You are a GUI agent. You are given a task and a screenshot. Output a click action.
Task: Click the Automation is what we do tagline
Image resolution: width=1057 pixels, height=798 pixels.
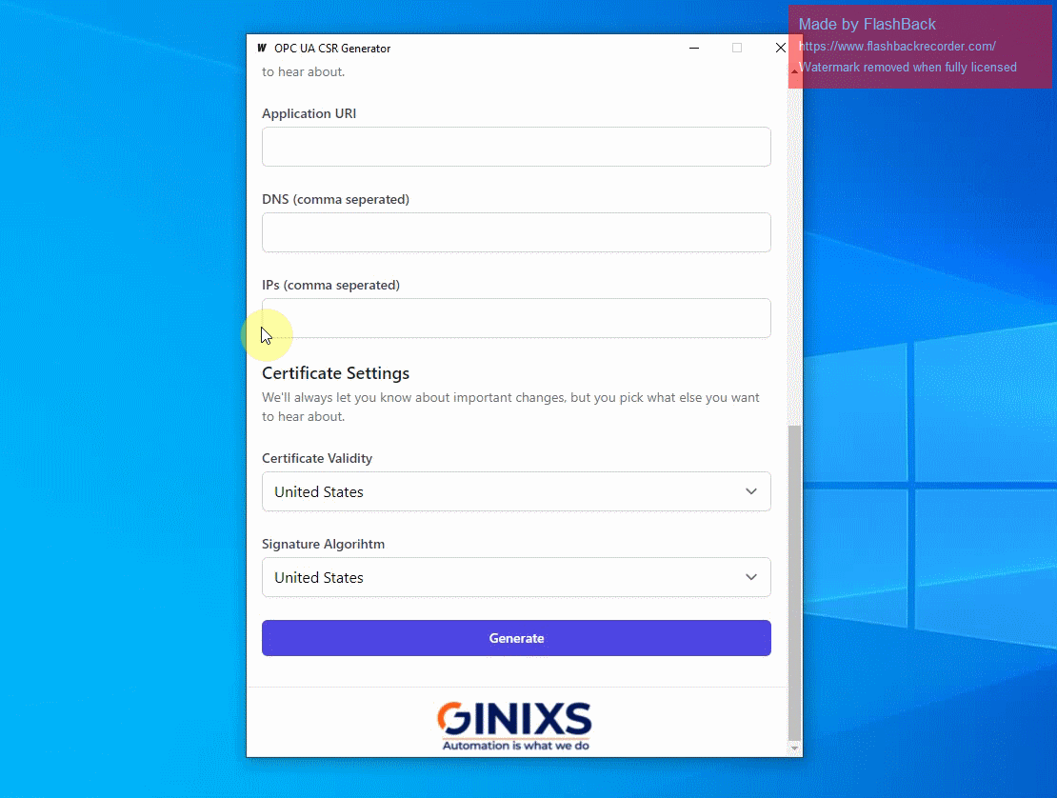[x=516, y=746]
